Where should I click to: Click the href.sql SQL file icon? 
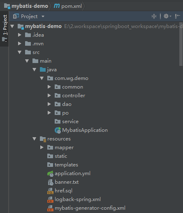pos(50,191)
